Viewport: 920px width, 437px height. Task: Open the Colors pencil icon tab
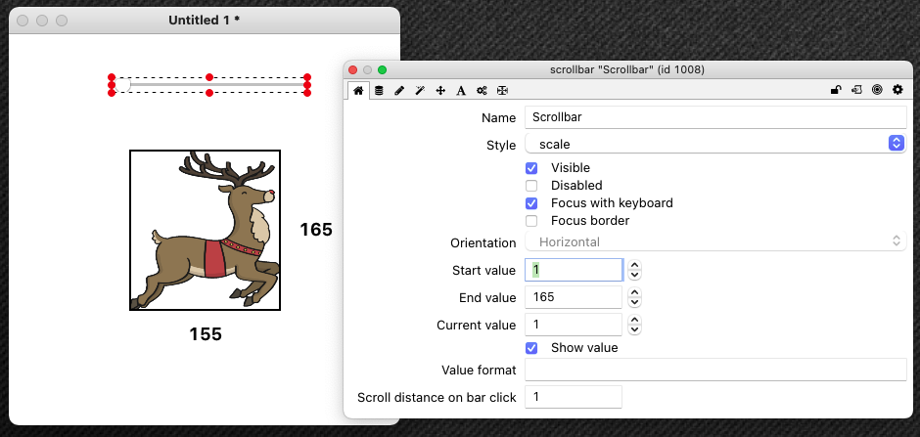[x=399, y=90]
